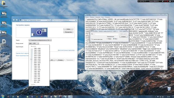The image size is (174, 98).
Task: Click Отмена button in display settings
Action: coord(60,60)
